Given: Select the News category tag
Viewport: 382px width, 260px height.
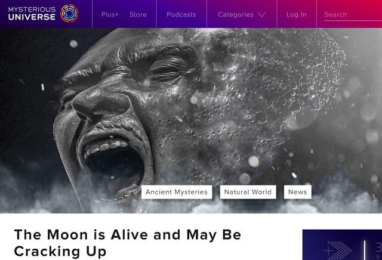Looking at the screenshot, I should click(x=297, y=192).
